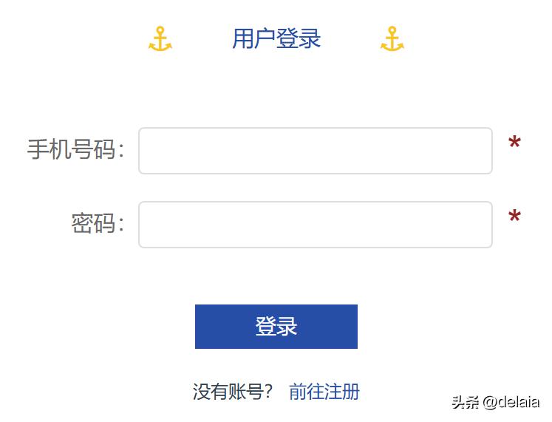Image resolution: width=552 pixels, height=422 pixels.
Task: Click the left yellow anchor icon
Action: click(x=160, y=39)
